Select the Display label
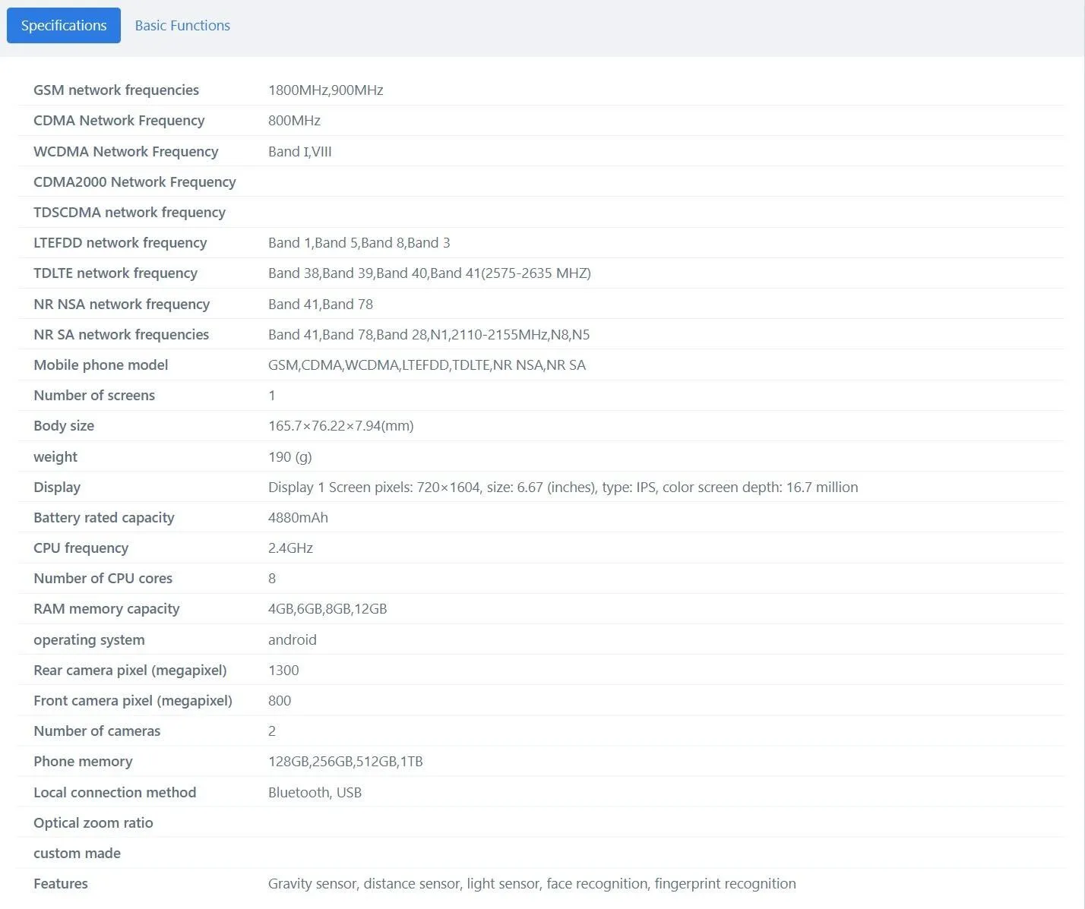 (57, 487)
